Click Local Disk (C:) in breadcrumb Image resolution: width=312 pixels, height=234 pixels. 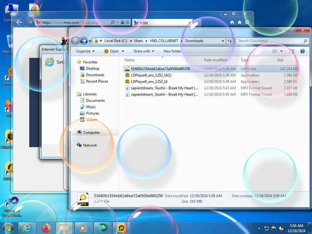click(116, 41)
